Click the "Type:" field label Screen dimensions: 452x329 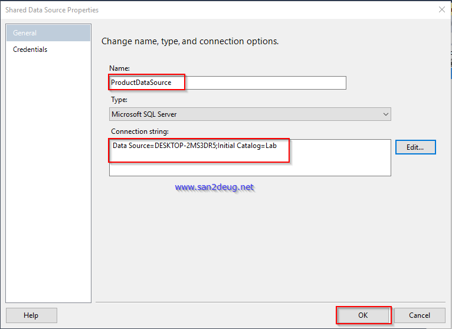click(119, 100)
